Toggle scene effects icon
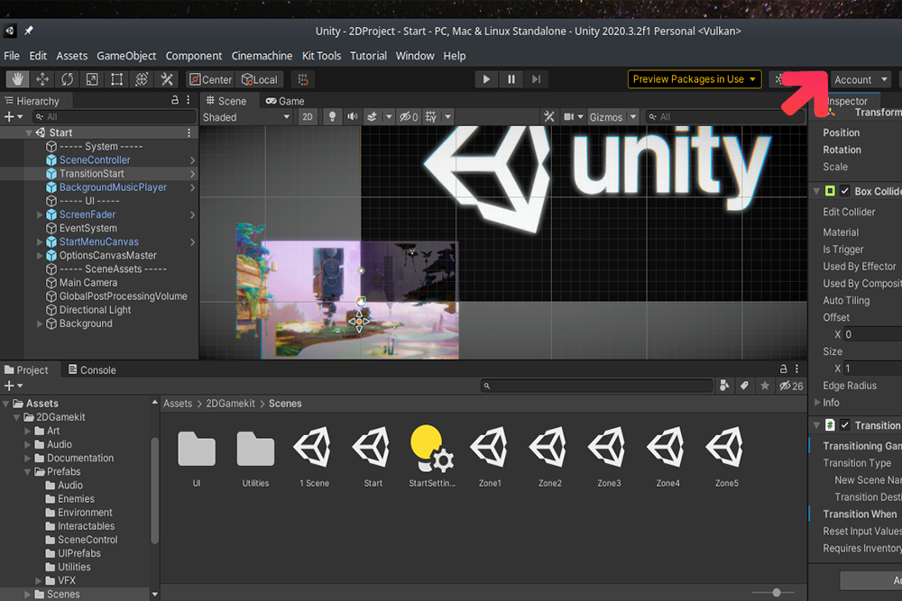Image resolution: width=902 pixels, height=601 pixels. tap(373, 116)
